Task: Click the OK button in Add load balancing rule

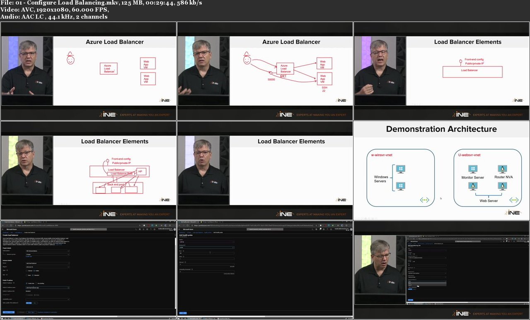Action: tap(411, 300)
